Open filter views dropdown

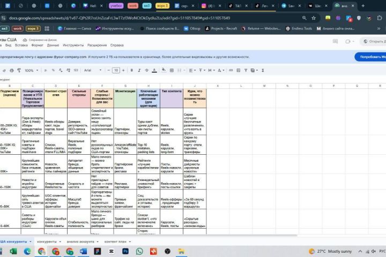tap(254, 70)
